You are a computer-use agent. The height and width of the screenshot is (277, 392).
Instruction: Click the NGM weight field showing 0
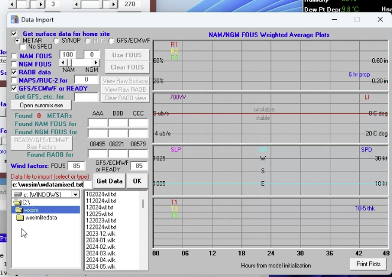[92, 55]
